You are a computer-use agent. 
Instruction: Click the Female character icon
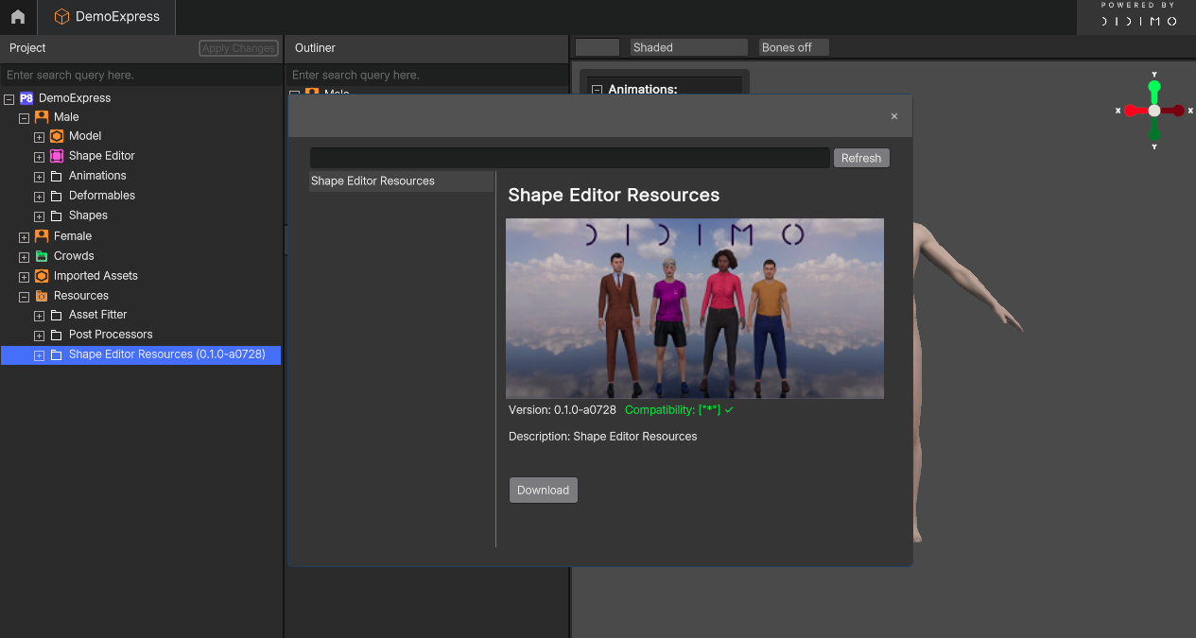(42, 236)
